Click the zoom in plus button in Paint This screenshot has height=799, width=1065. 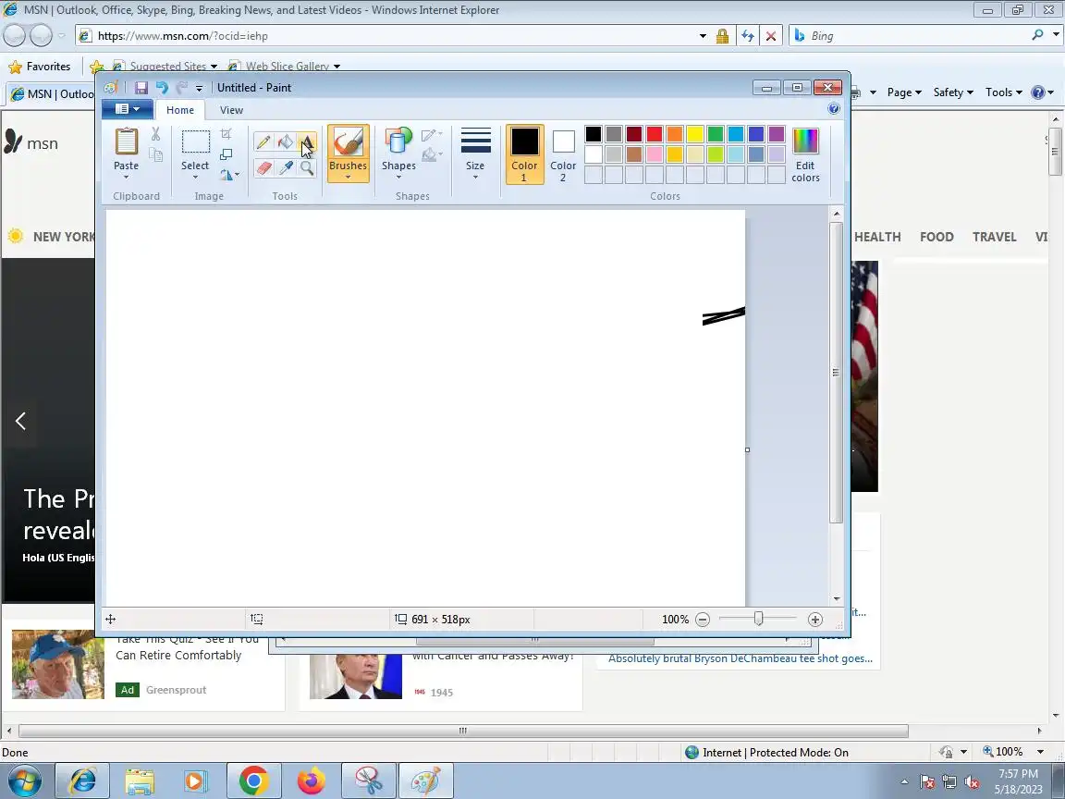815,619
